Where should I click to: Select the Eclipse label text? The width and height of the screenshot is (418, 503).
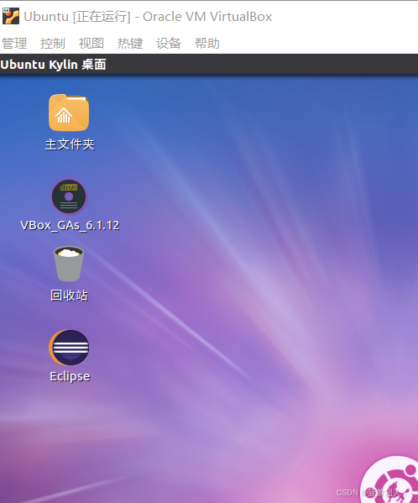[70, 376]
